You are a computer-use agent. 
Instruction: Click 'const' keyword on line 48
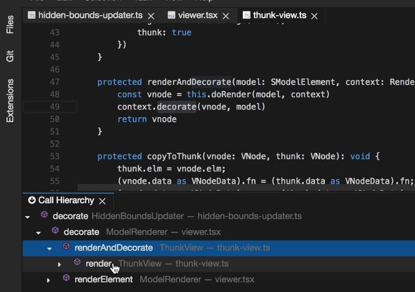click(x=130, y=94)
